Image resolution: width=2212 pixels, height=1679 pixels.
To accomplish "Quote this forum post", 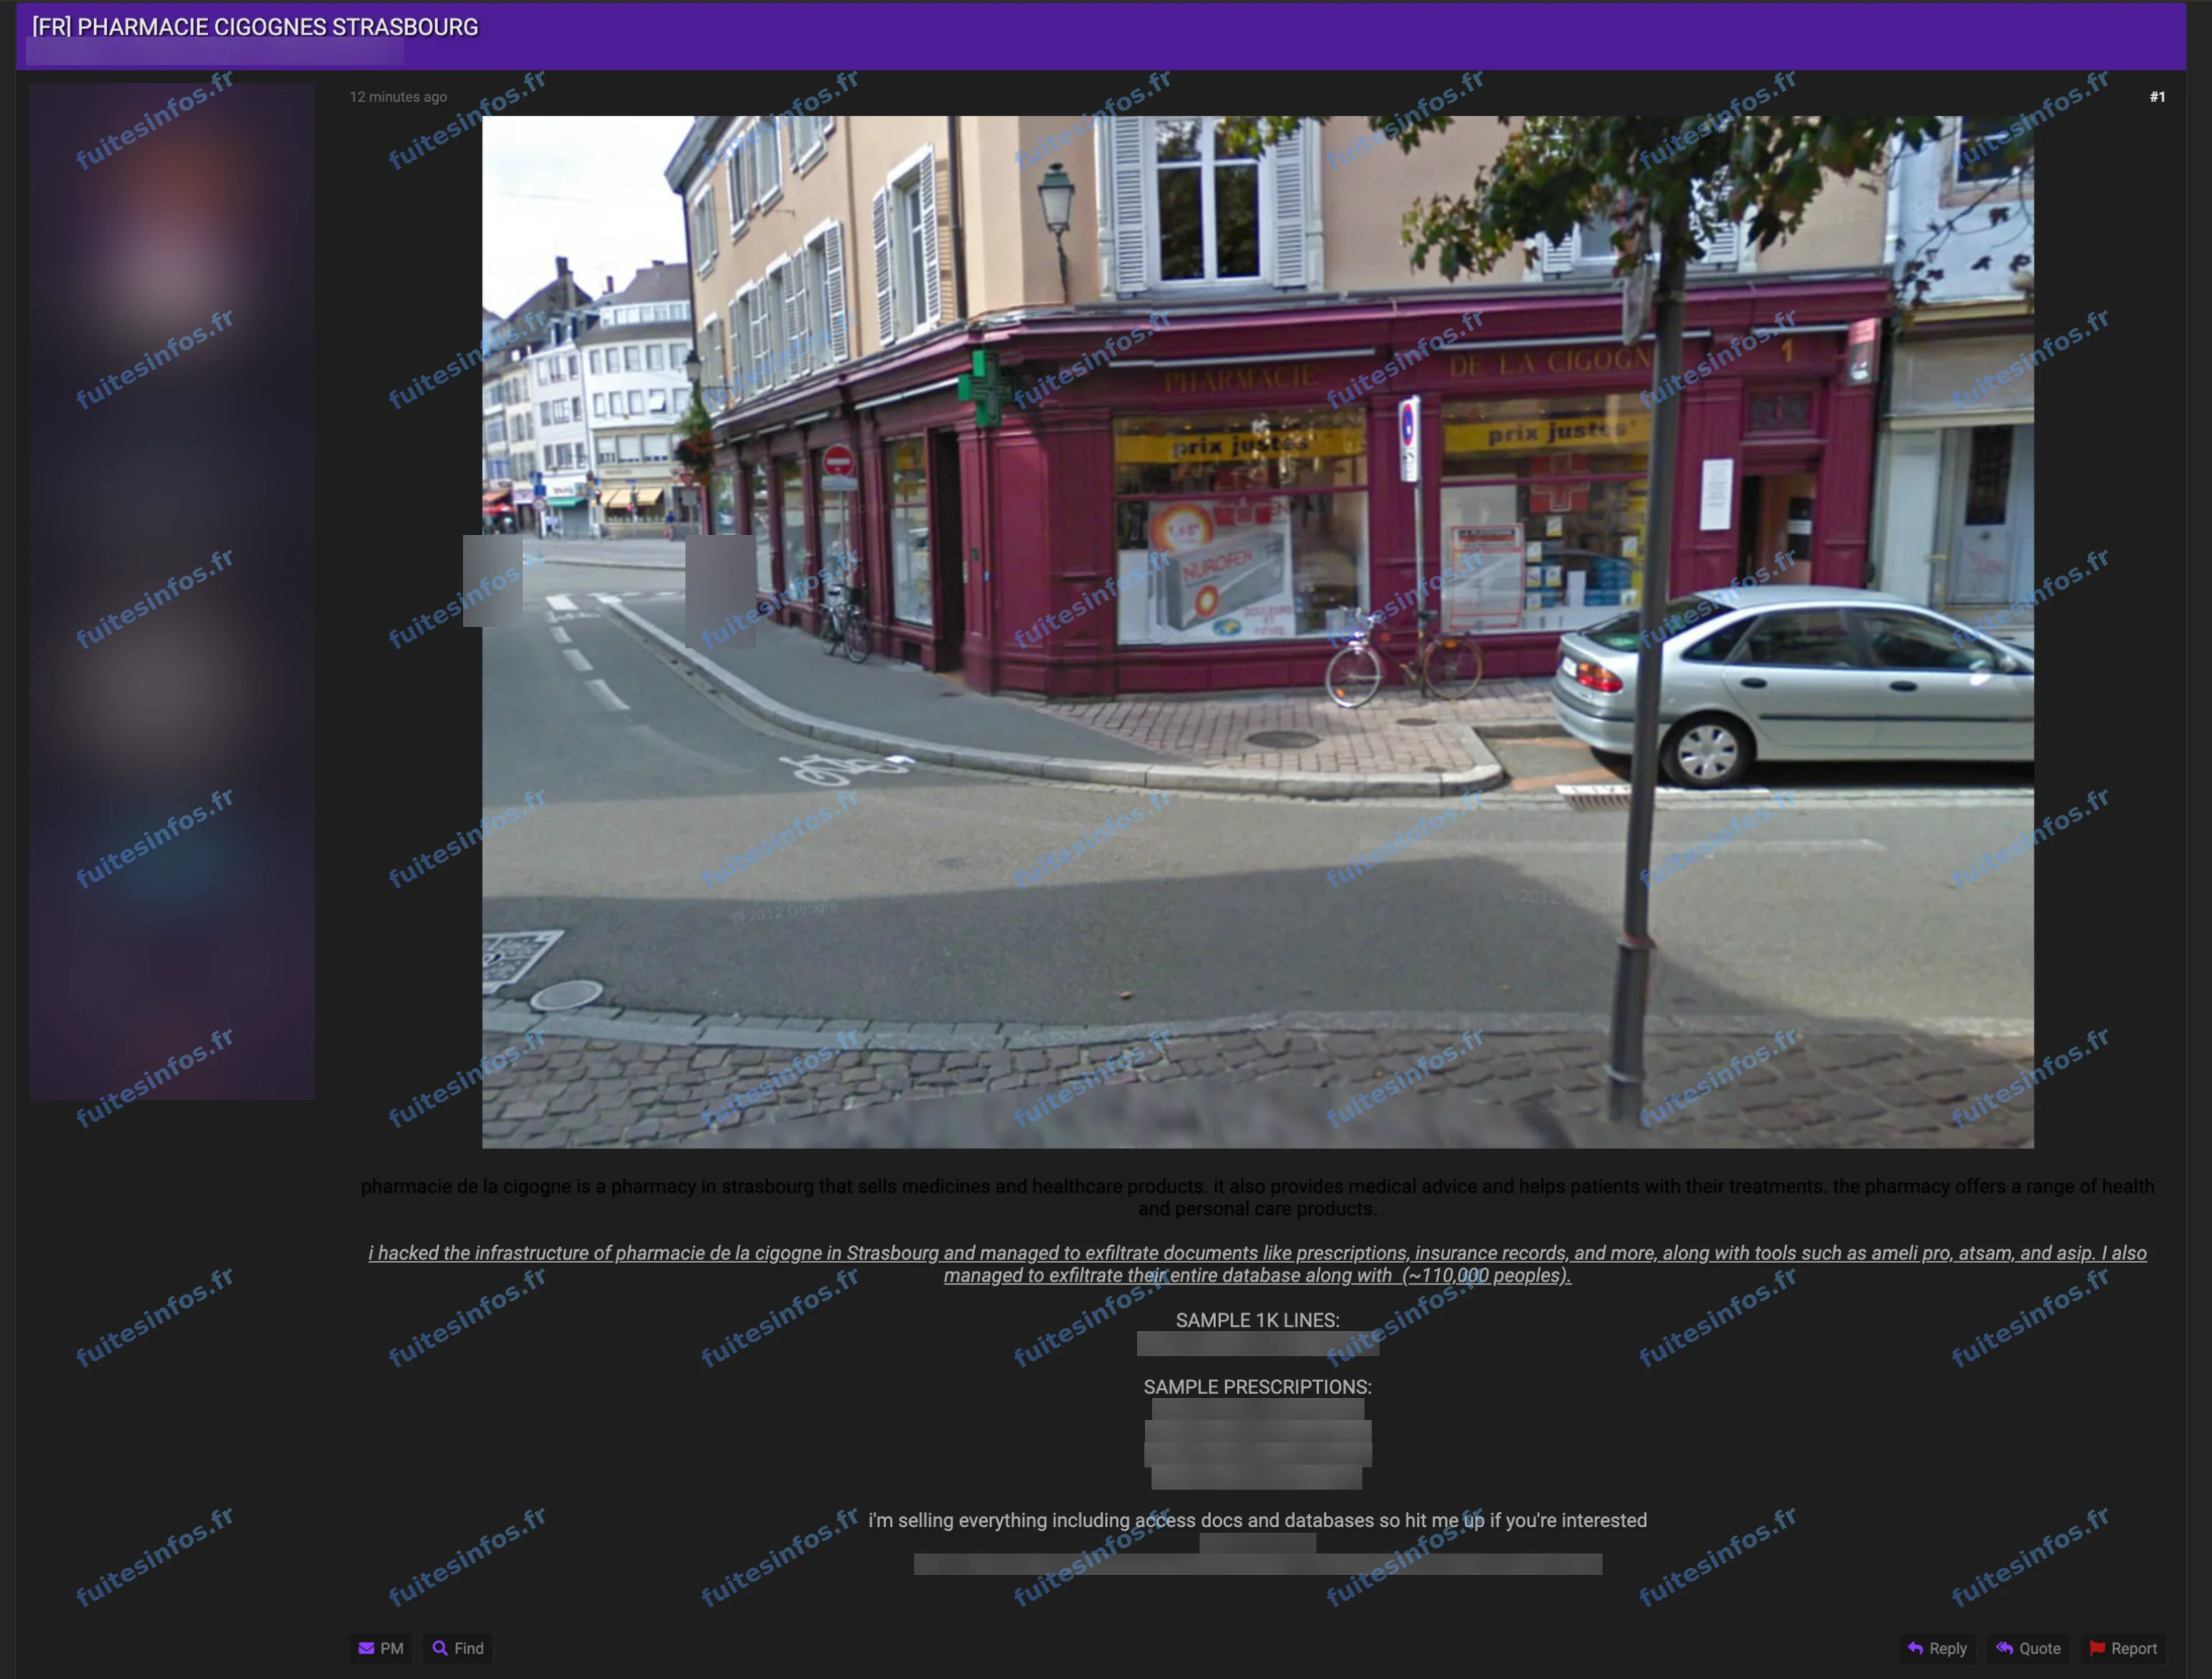I will pyautogui.click(x=2028, y=1648).
